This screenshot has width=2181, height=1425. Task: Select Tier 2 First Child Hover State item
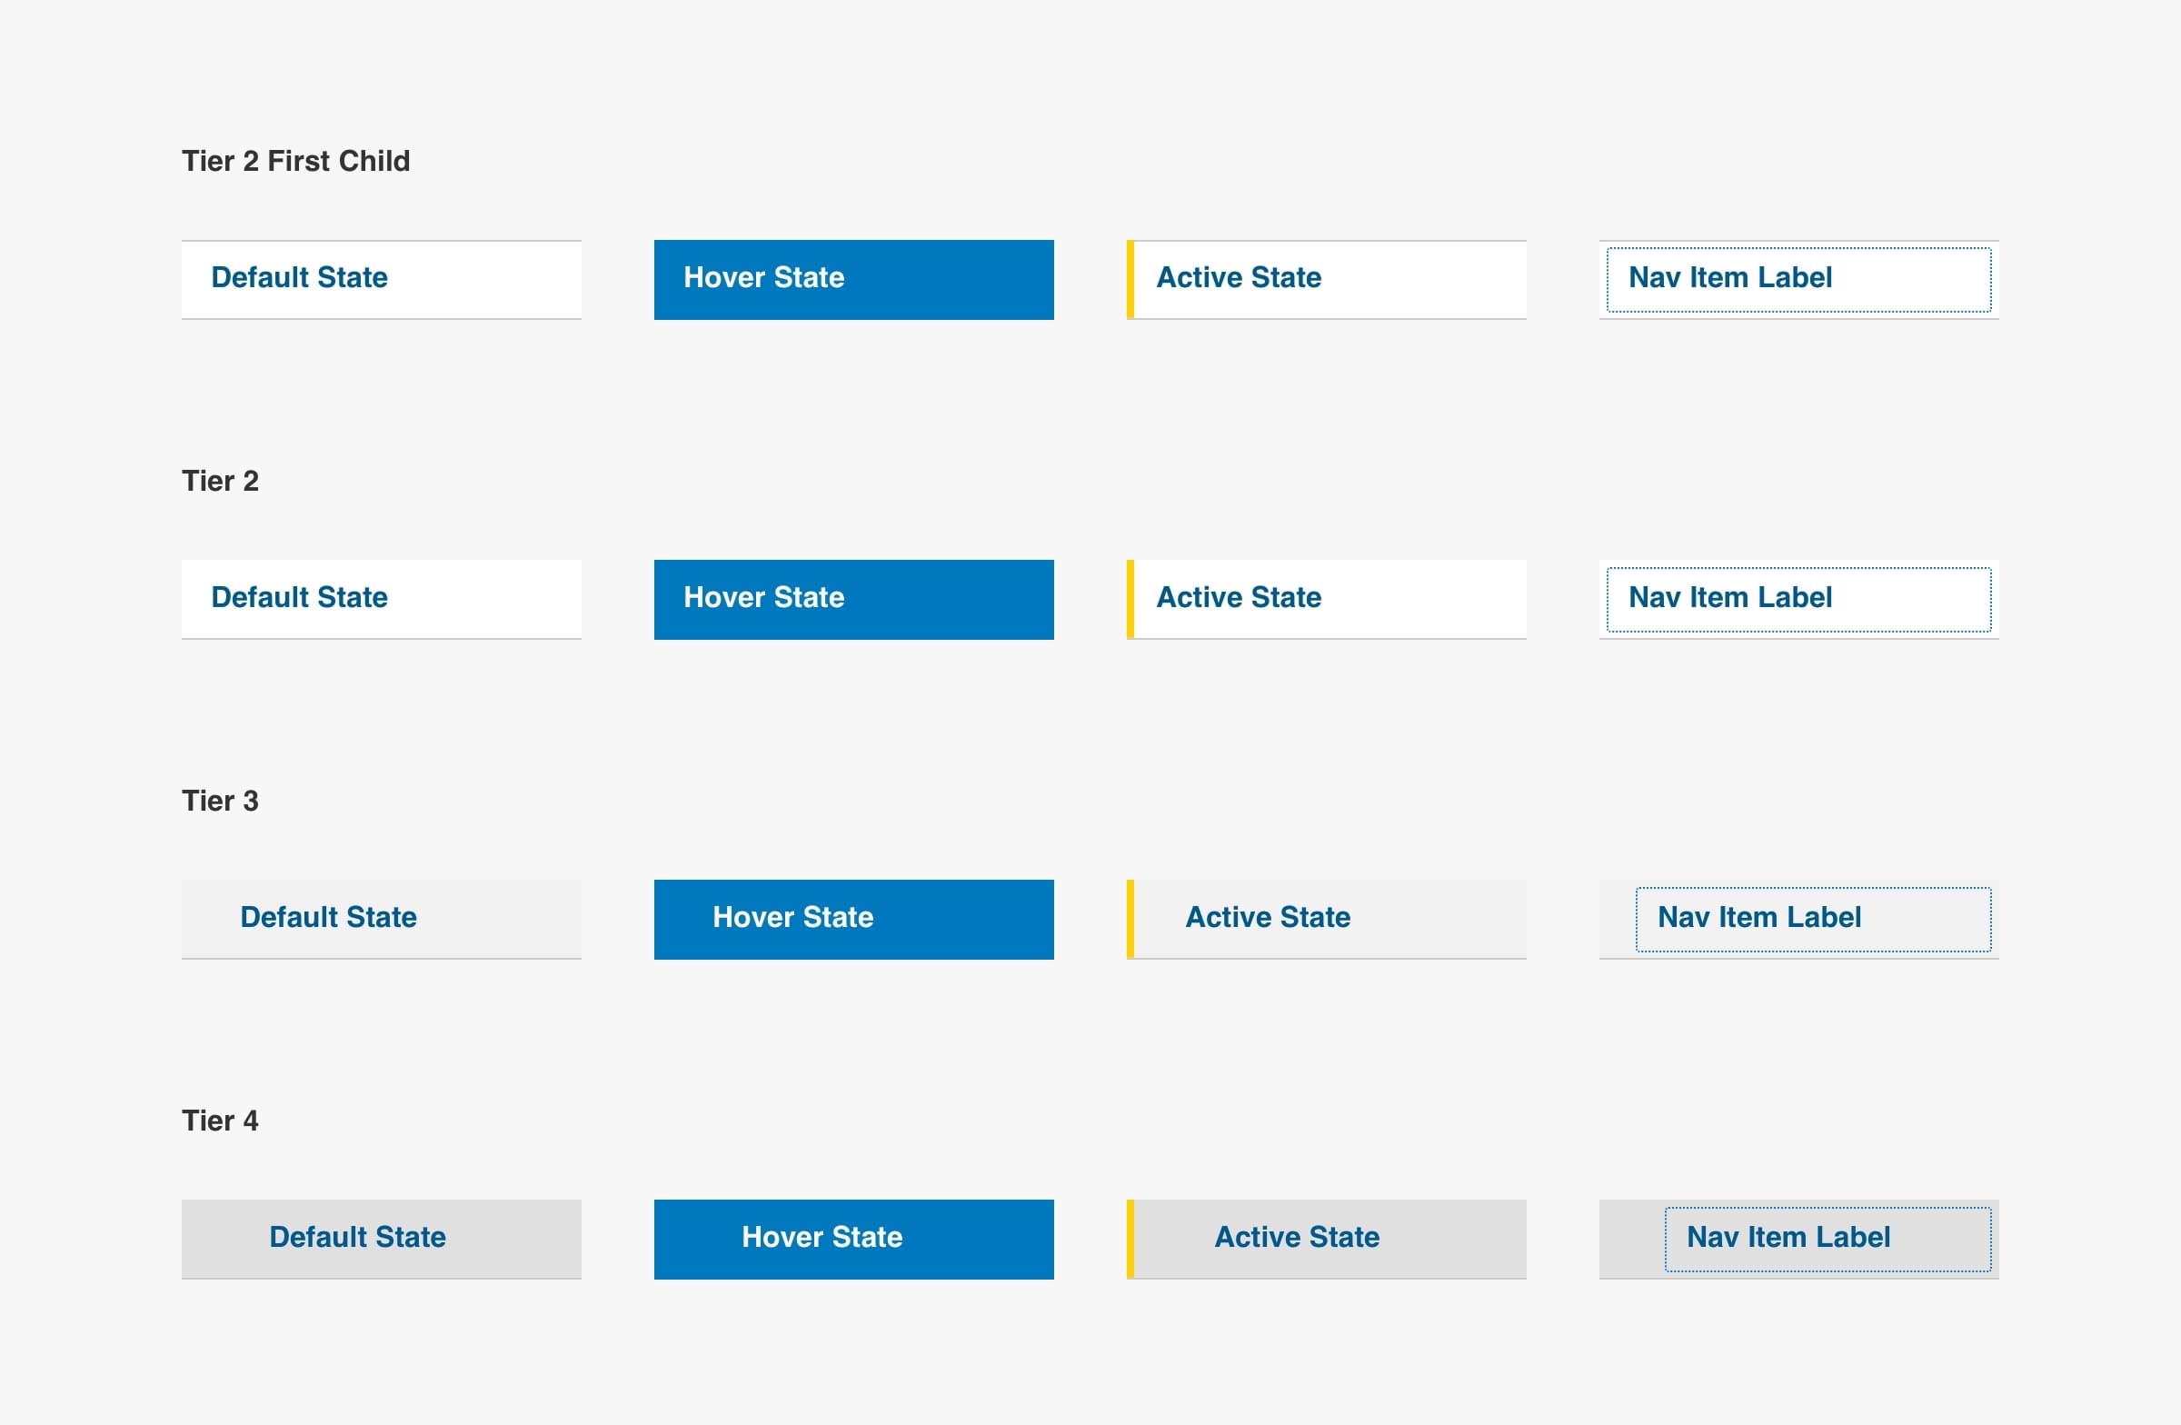(x=853, y=279)
